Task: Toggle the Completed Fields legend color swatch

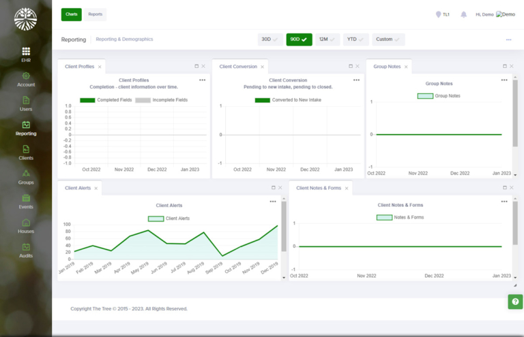Action: click(87, 100)
